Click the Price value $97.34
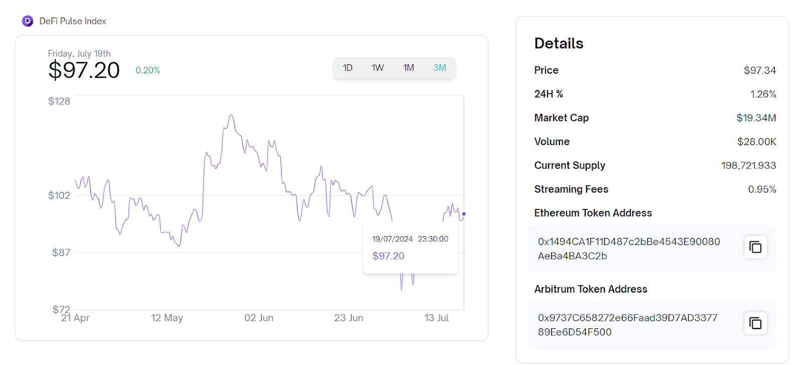 pyautogui.click(x=760, y=70)
